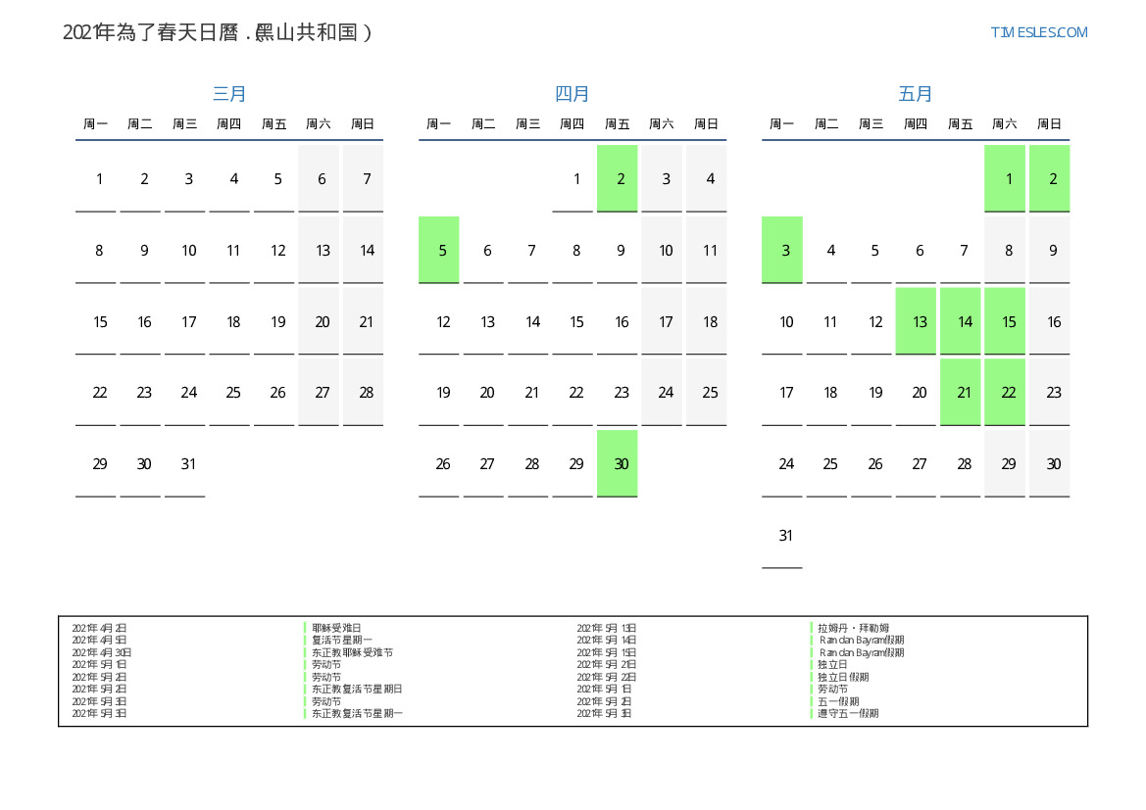Select May 22 highlighted date
The width and height of the screenshot is (1146, 810).
pyautogui.click(x=1005, y=392)
